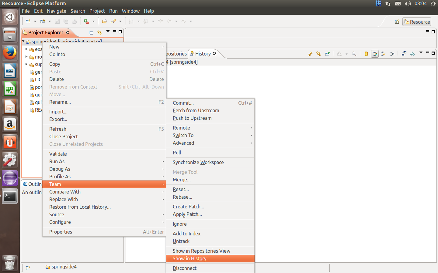
Task: Choose Push to Upstream
Action: pos(210,118)
